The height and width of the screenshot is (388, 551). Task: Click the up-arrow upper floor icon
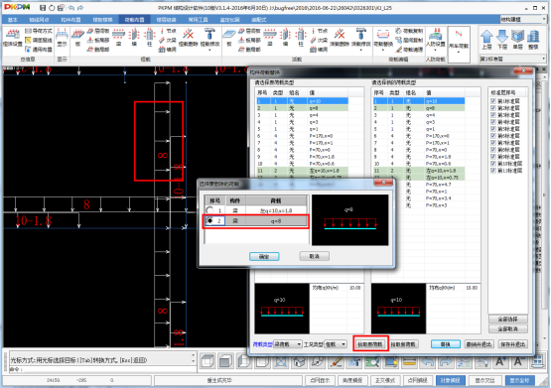tap(486, 40)
